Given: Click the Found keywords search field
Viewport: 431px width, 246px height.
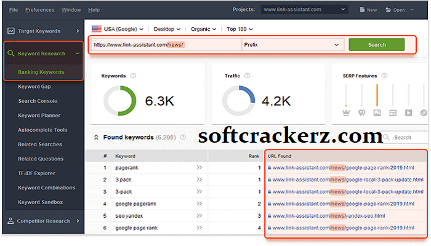Looking at the screenshot, I should coord(405,137).
